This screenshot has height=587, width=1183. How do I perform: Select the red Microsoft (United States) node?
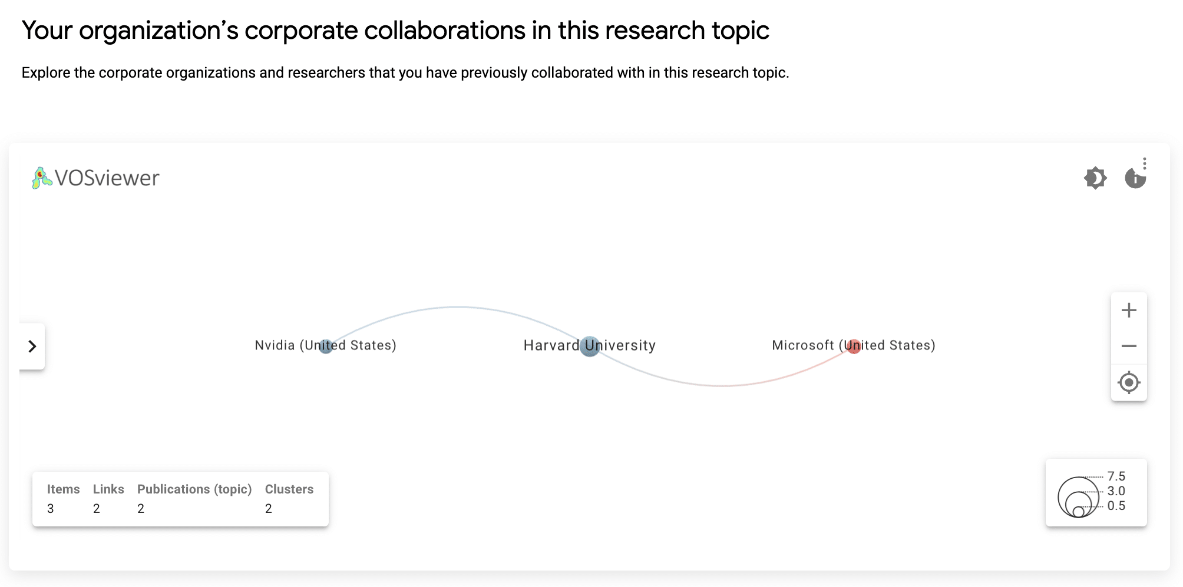(854, 346)
